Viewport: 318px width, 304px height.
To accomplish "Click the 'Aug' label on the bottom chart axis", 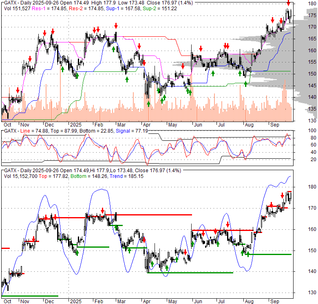I will [249, 302].
